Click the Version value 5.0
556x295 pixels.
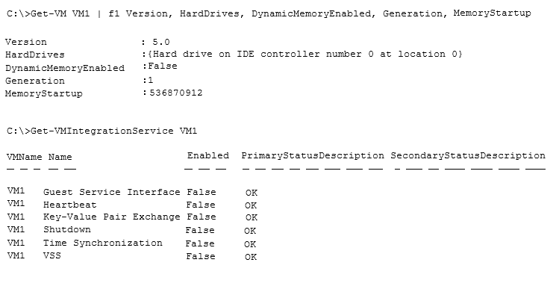click(161, 43)
